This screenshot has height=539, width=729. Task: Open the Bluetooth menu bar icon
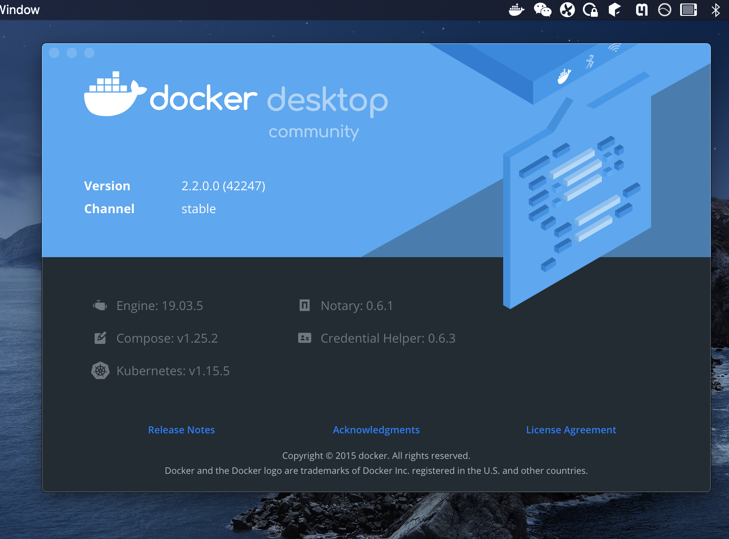pyautogui.click(x=716, y=10)
